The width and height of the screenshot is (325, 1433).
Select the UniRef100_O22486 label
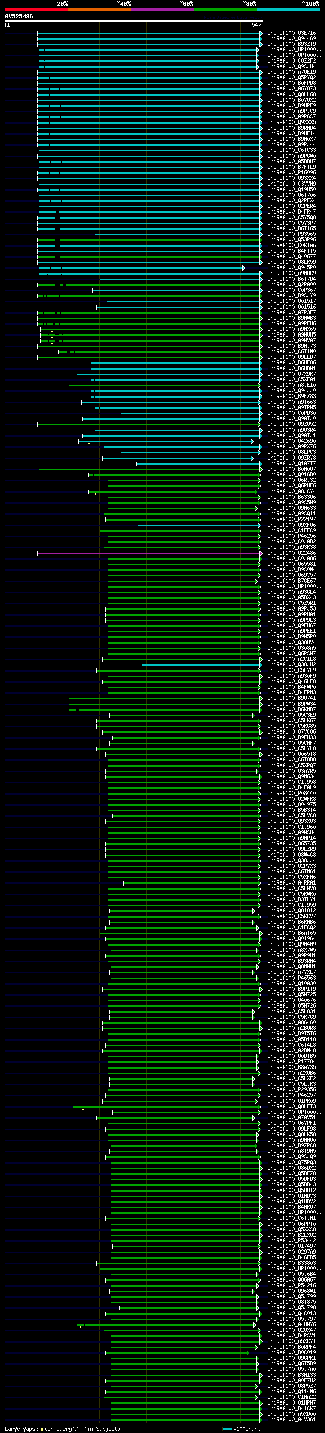291,553
